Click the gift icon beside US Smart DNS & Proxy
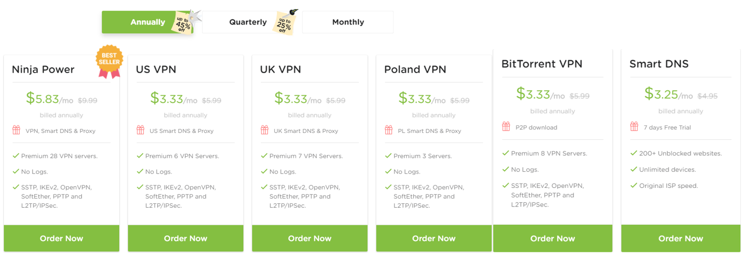This screenshot has width=742, height=253. [140, 130]
